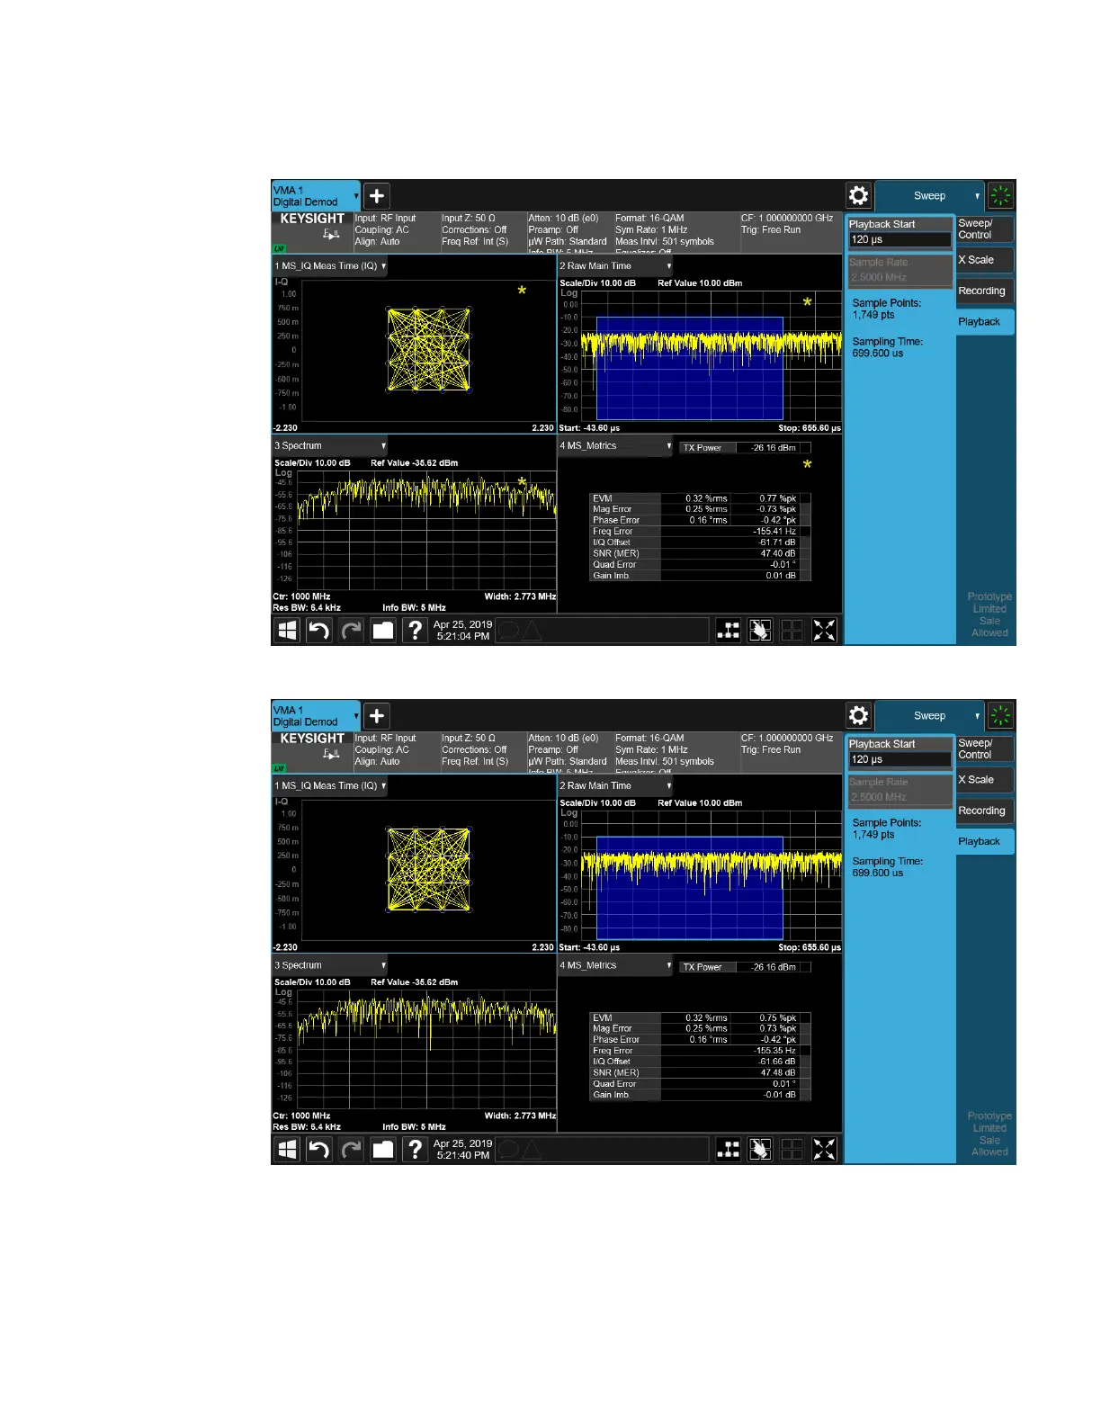Click TX Power value in bottom screenshot
Viewport: 1101px width, 1425px height.
(x=774, y=967)
